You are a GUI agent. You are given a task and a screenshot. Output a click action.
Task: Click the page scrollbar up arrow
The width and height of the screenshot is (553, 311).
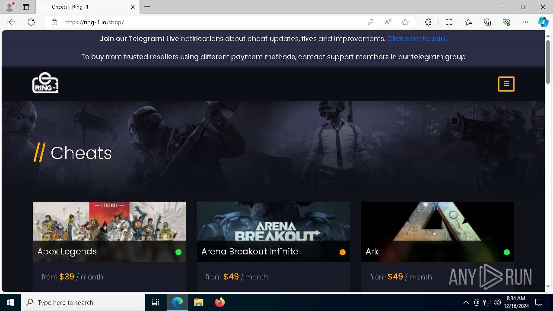click(x=548, y=35)
